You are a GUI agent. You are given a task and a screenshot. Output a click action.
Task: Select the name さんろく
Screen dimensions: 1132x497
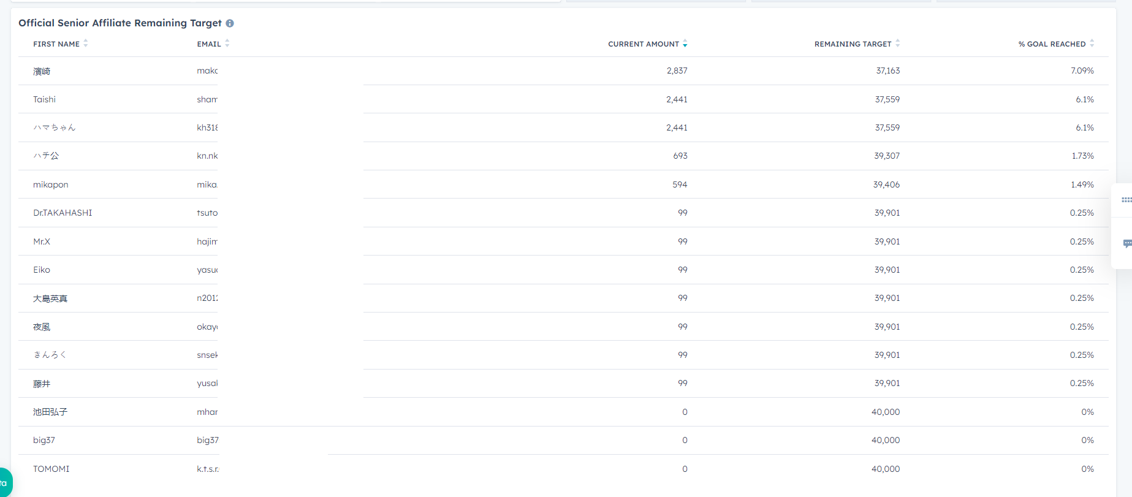coord(50,355)
